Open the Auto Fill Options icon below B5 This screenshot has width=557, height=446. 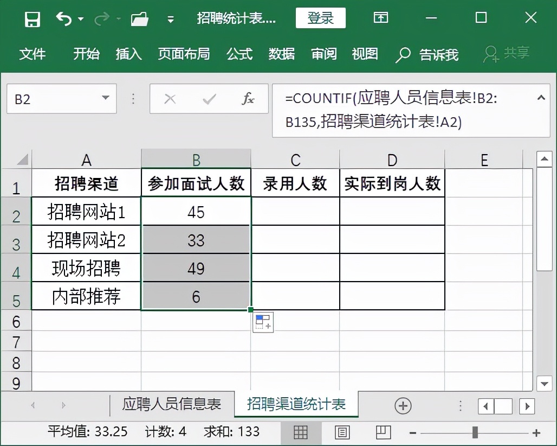pos(263,322)
